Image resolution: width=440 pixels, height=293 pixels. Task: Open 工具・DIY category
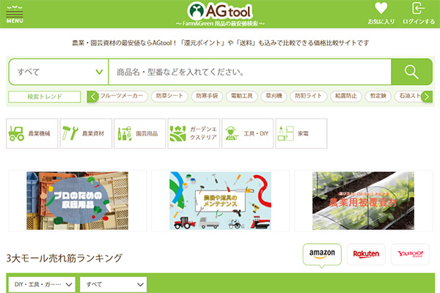(x=248, y=133)
